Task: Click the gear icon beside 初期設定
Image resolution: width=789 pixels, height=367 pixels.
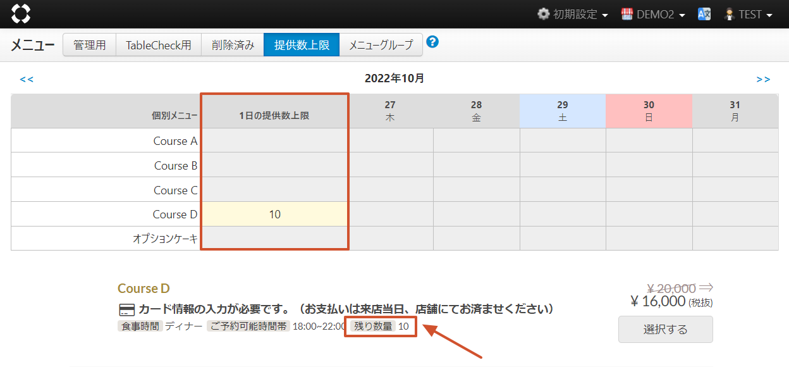Action: 543,14
